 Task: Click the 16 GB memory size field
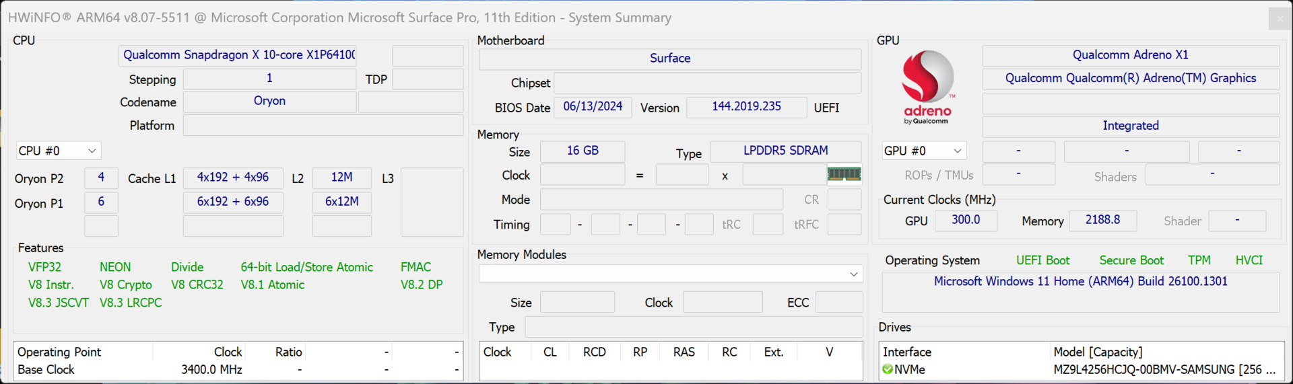583,151
